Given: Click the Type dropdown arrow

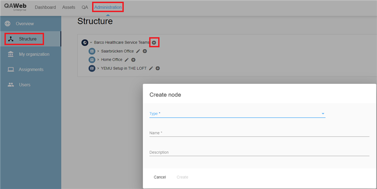Looking at the screenshot, I should click(x=323, y=114).
